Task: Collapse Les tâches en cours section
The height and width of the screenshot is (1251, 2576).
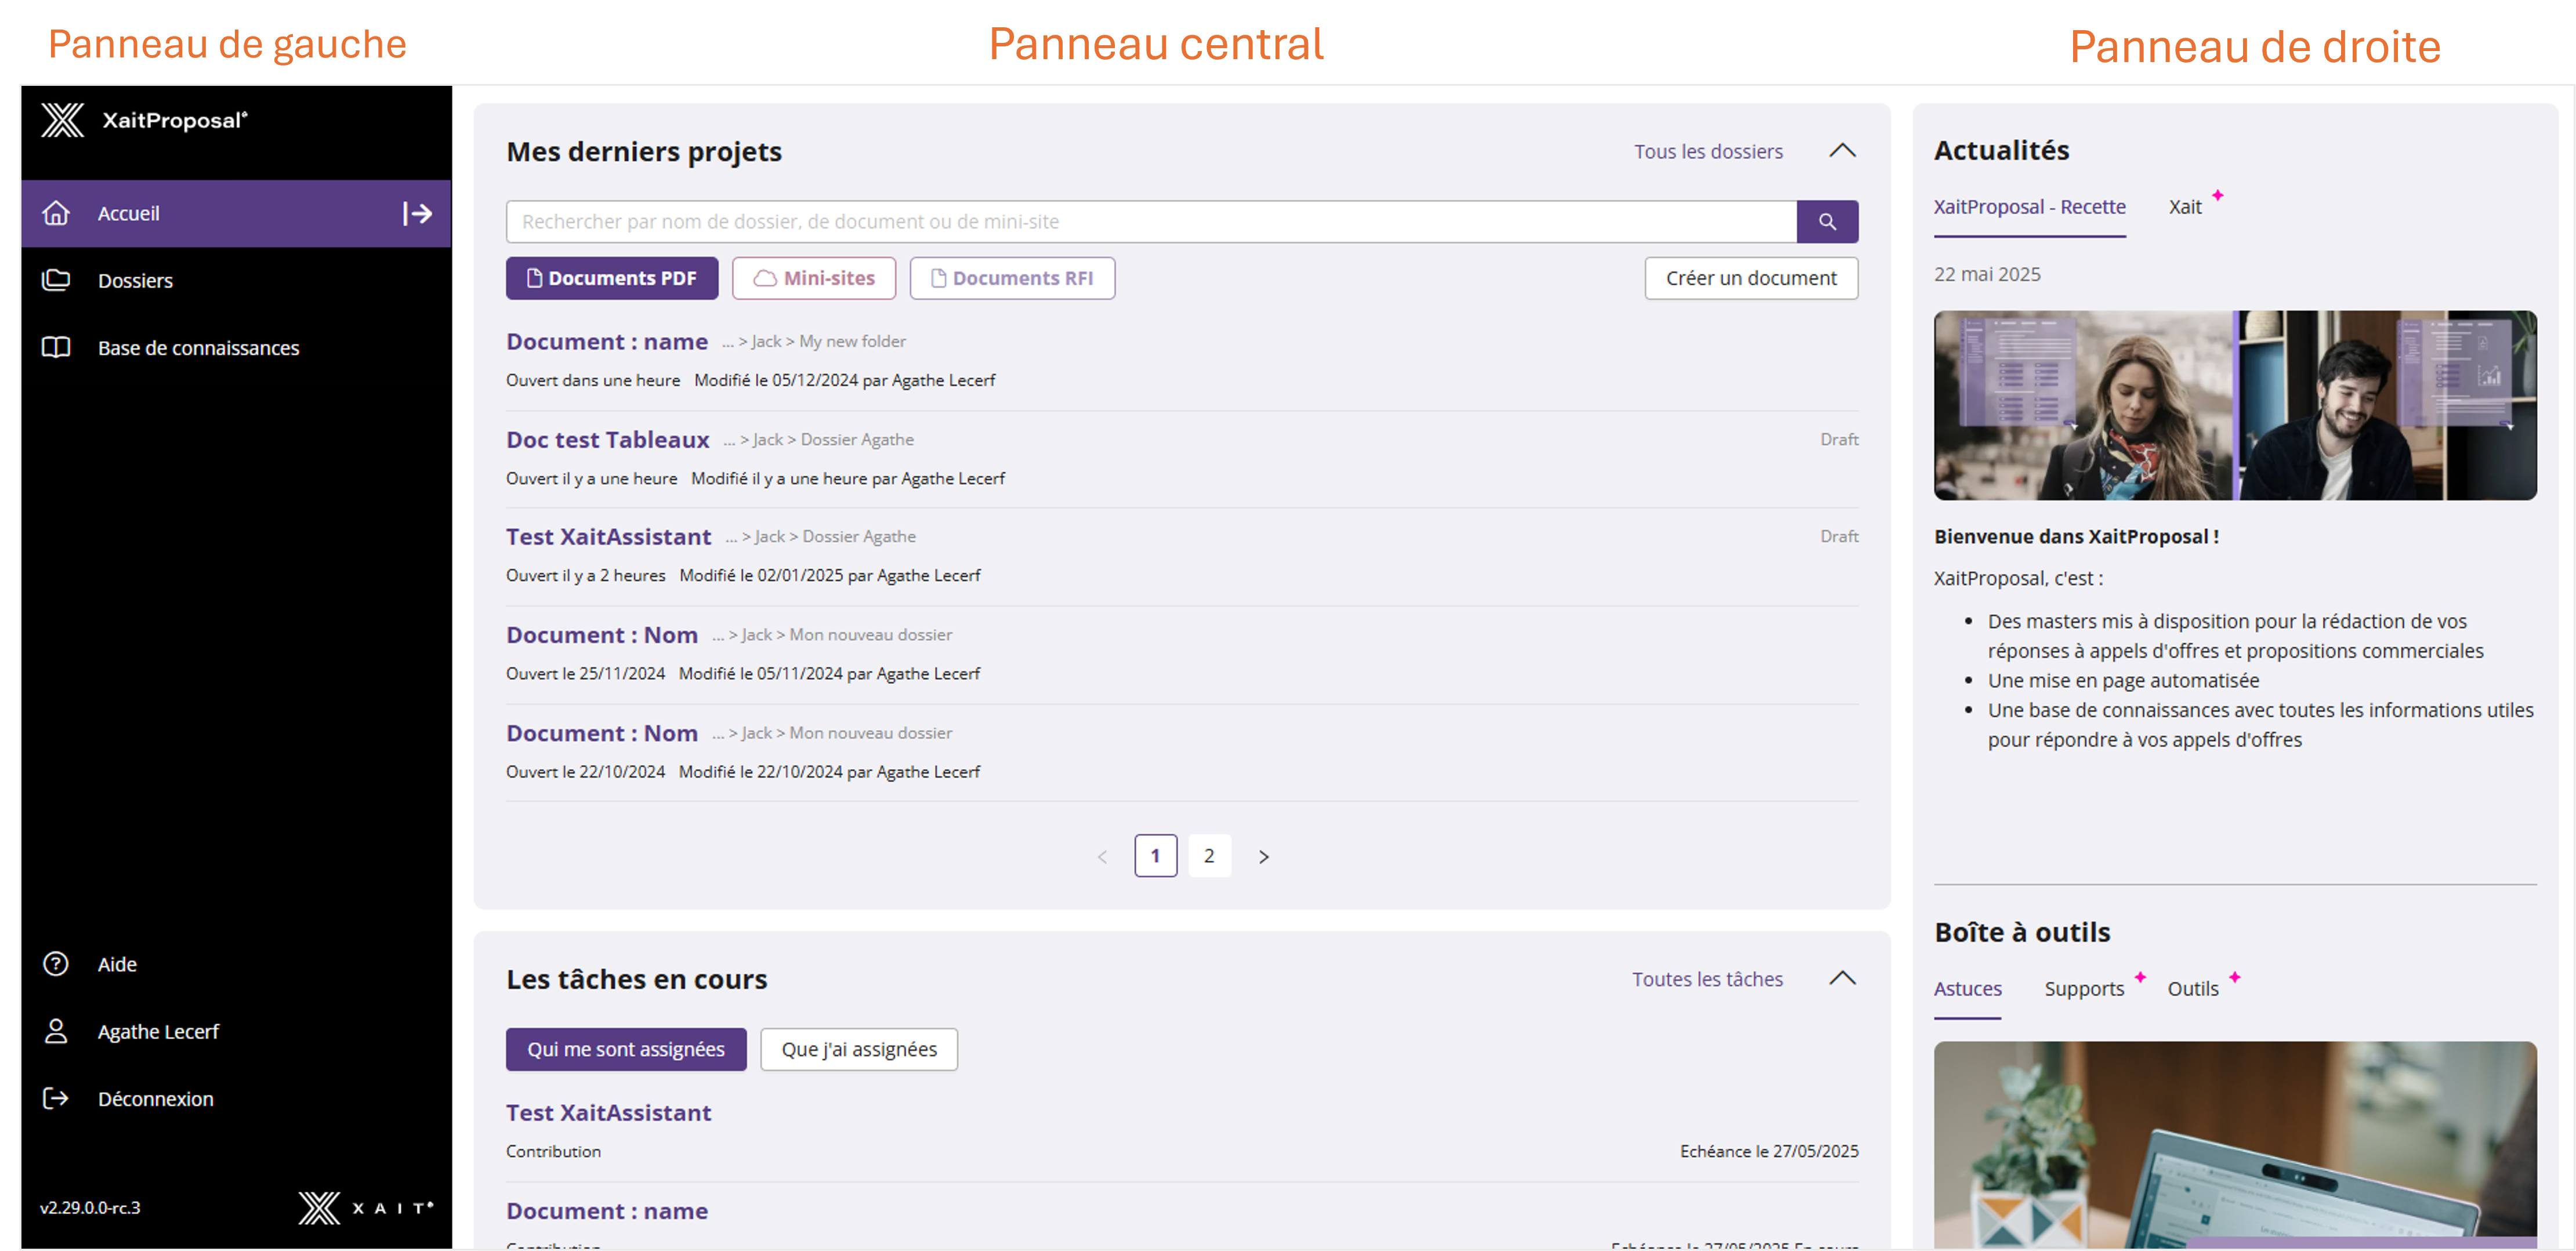Action: [x=1842, y=978]
